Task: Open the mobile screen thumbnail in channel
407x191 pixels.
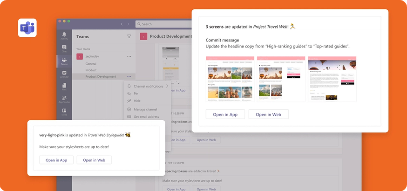Action: [171, 65]
